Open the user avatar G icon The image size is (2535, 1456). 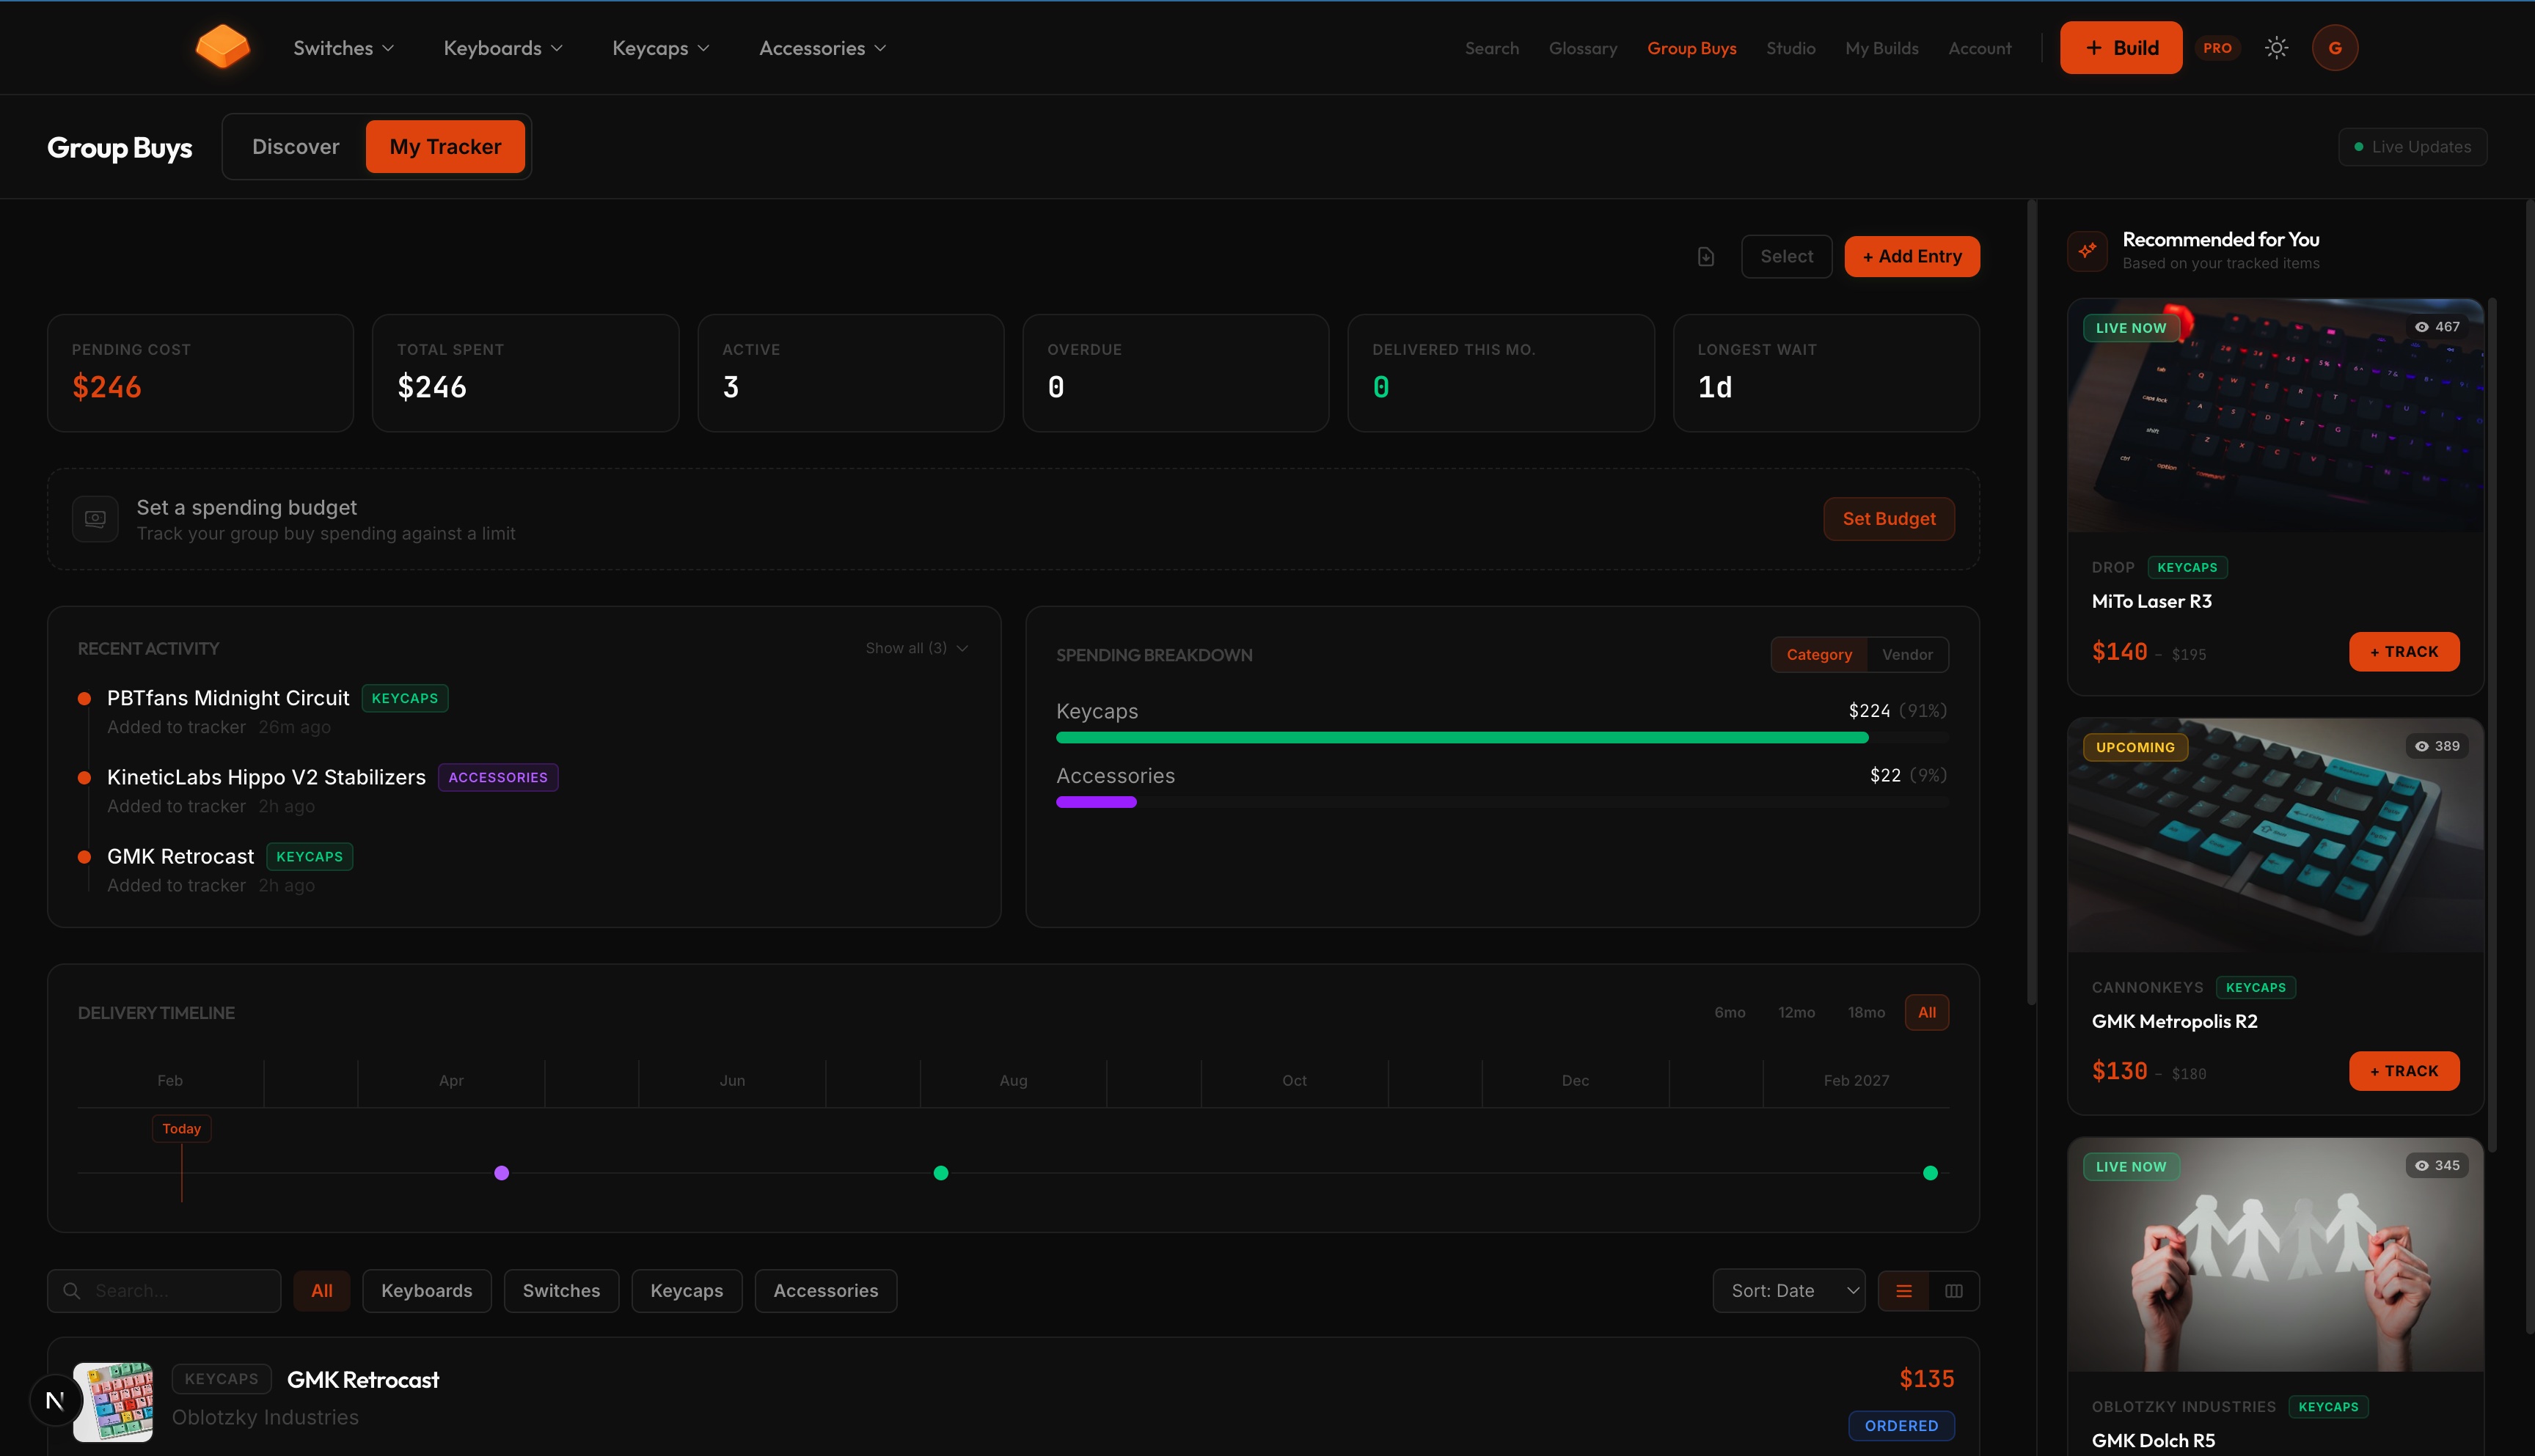point(2334,48)
